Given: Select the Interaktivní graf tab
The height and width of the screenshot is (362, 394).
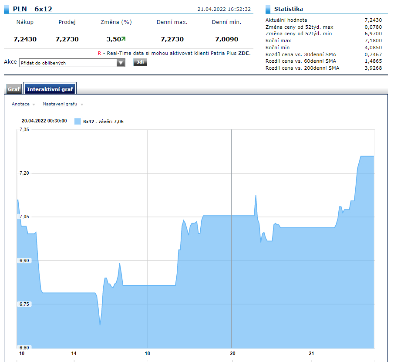Looking at the screenshot, I should [x=50, y=89].
